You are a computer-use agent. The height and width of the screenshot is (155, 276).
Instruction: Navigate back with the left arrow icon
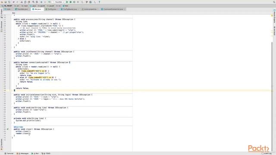point(41,2)
